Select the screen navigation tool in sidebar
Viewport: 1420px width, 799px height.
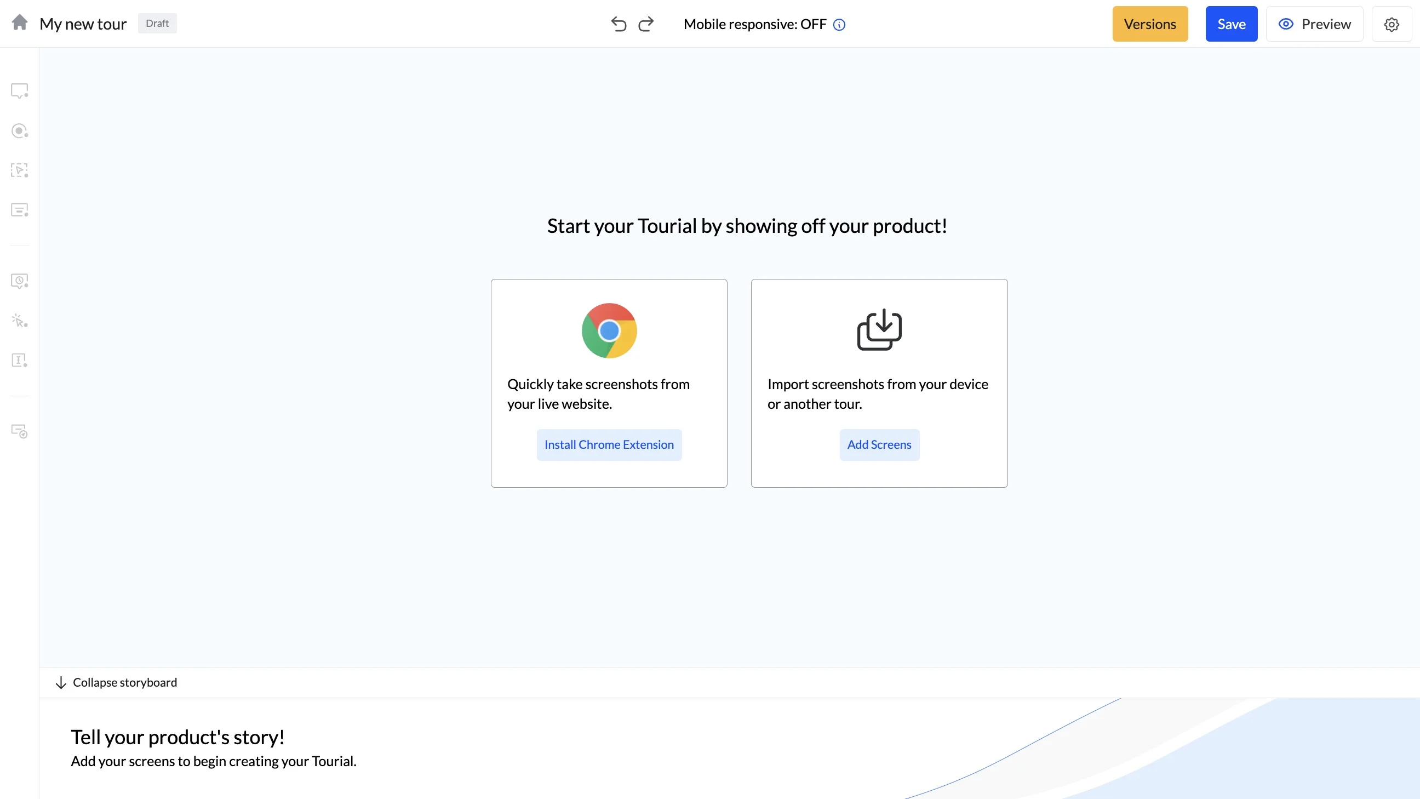pyautogui.click(x=20, y=431)
